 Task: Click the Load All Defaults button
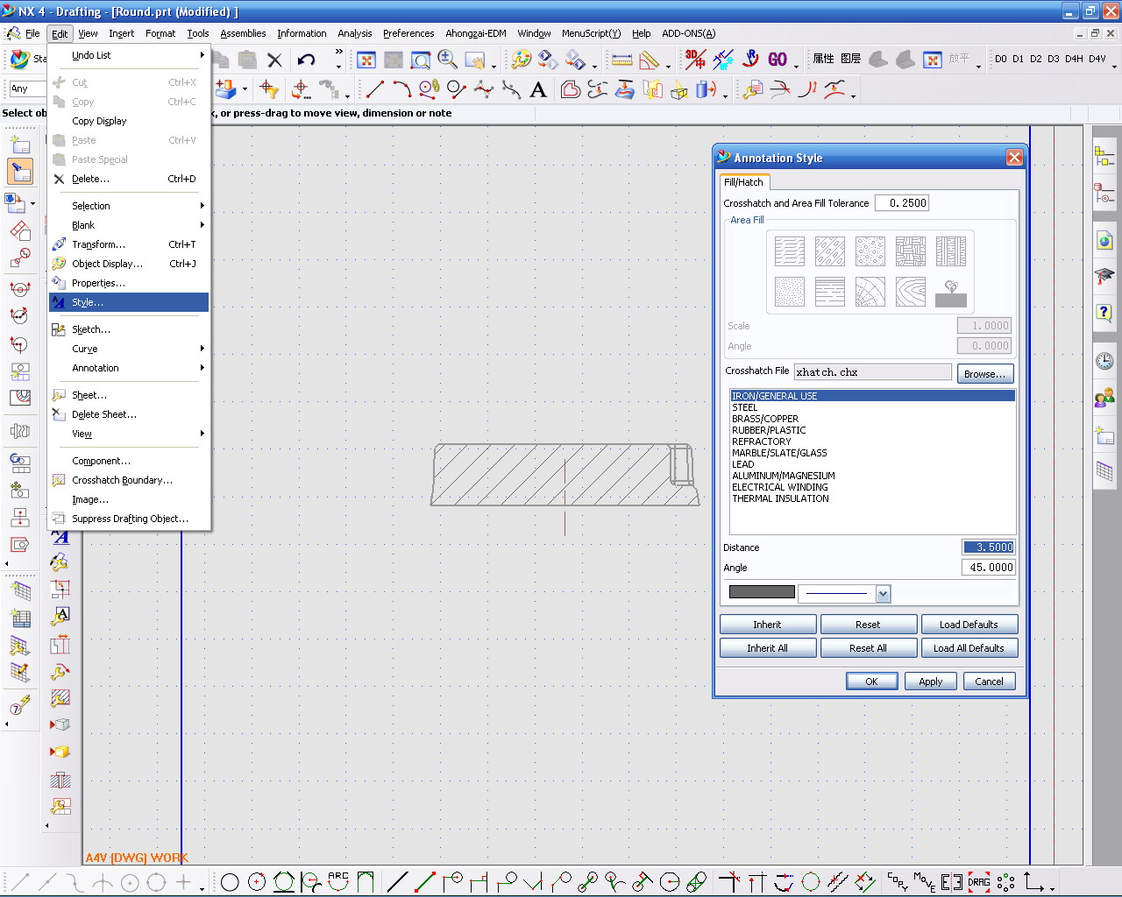coord(969,648)
